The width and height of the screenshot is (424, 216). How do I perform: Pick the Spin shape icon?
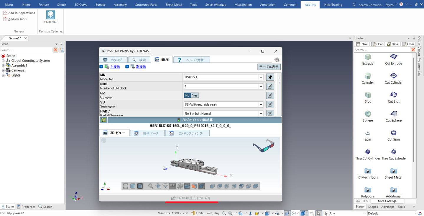click(x=368, y=133)
